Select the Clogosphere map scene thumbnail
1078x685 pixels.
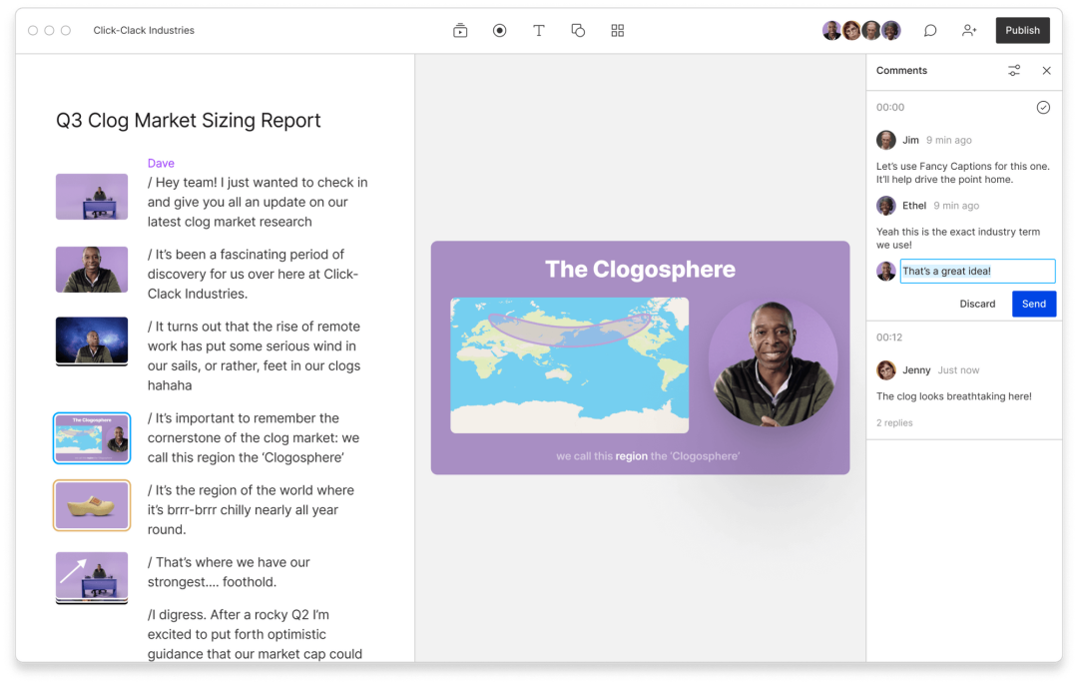click(92, 438)
